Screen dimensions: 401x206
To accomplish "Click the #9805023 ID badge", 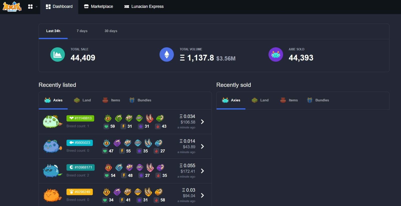I will coord(80,143).
